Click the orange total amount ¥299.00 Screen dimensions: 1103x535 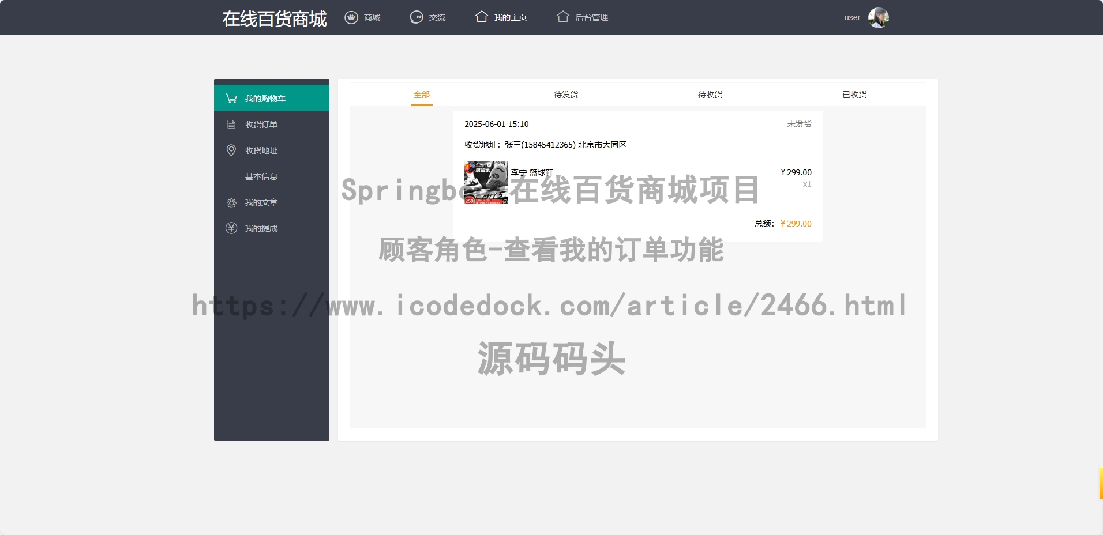(796, 224)
